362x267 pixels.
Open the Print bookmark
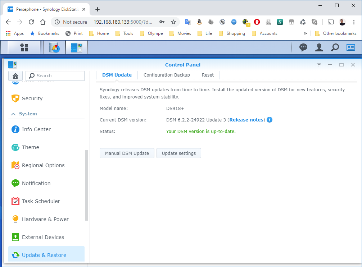(74, 33)
